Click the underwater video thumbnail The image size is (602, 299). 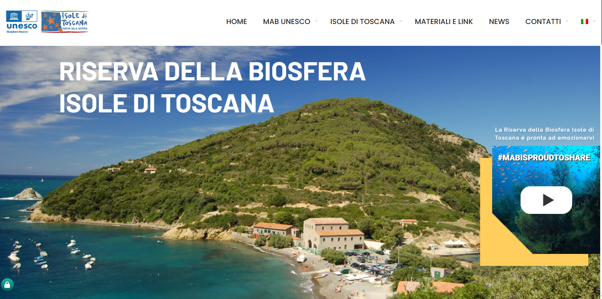(546, 200)
